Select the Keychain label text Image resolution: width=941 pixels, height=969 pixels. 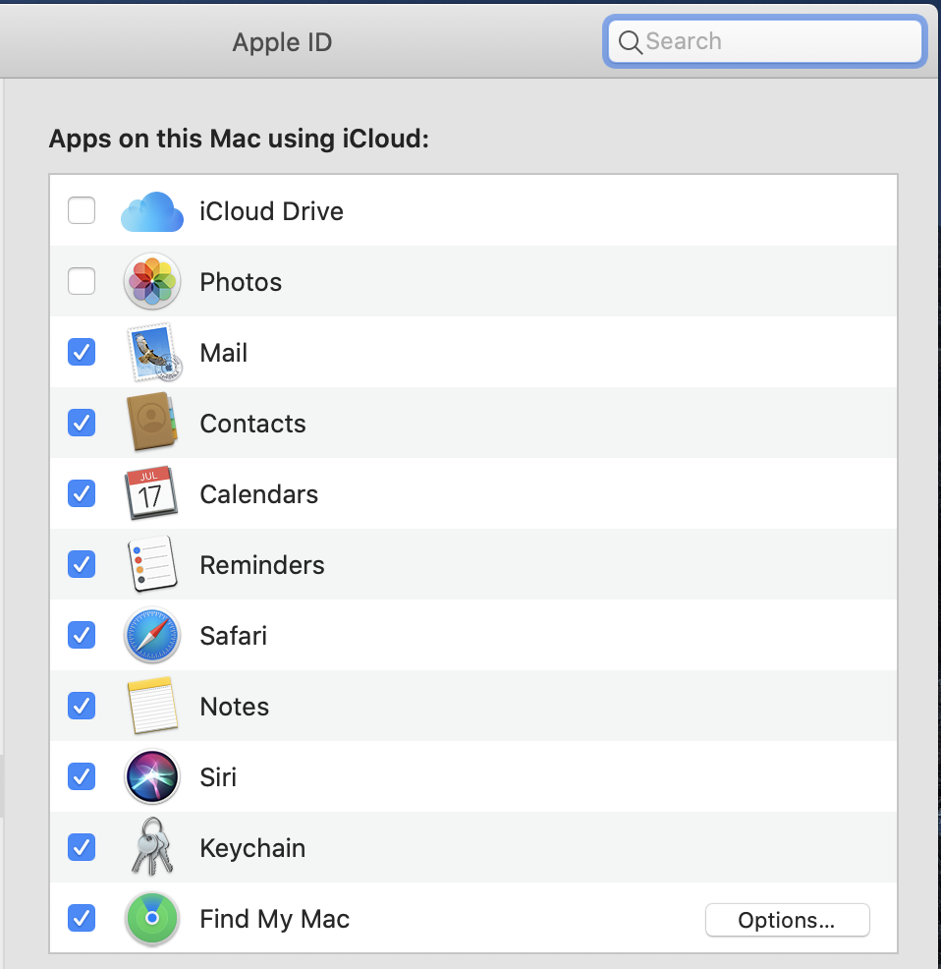click(252, 848)
